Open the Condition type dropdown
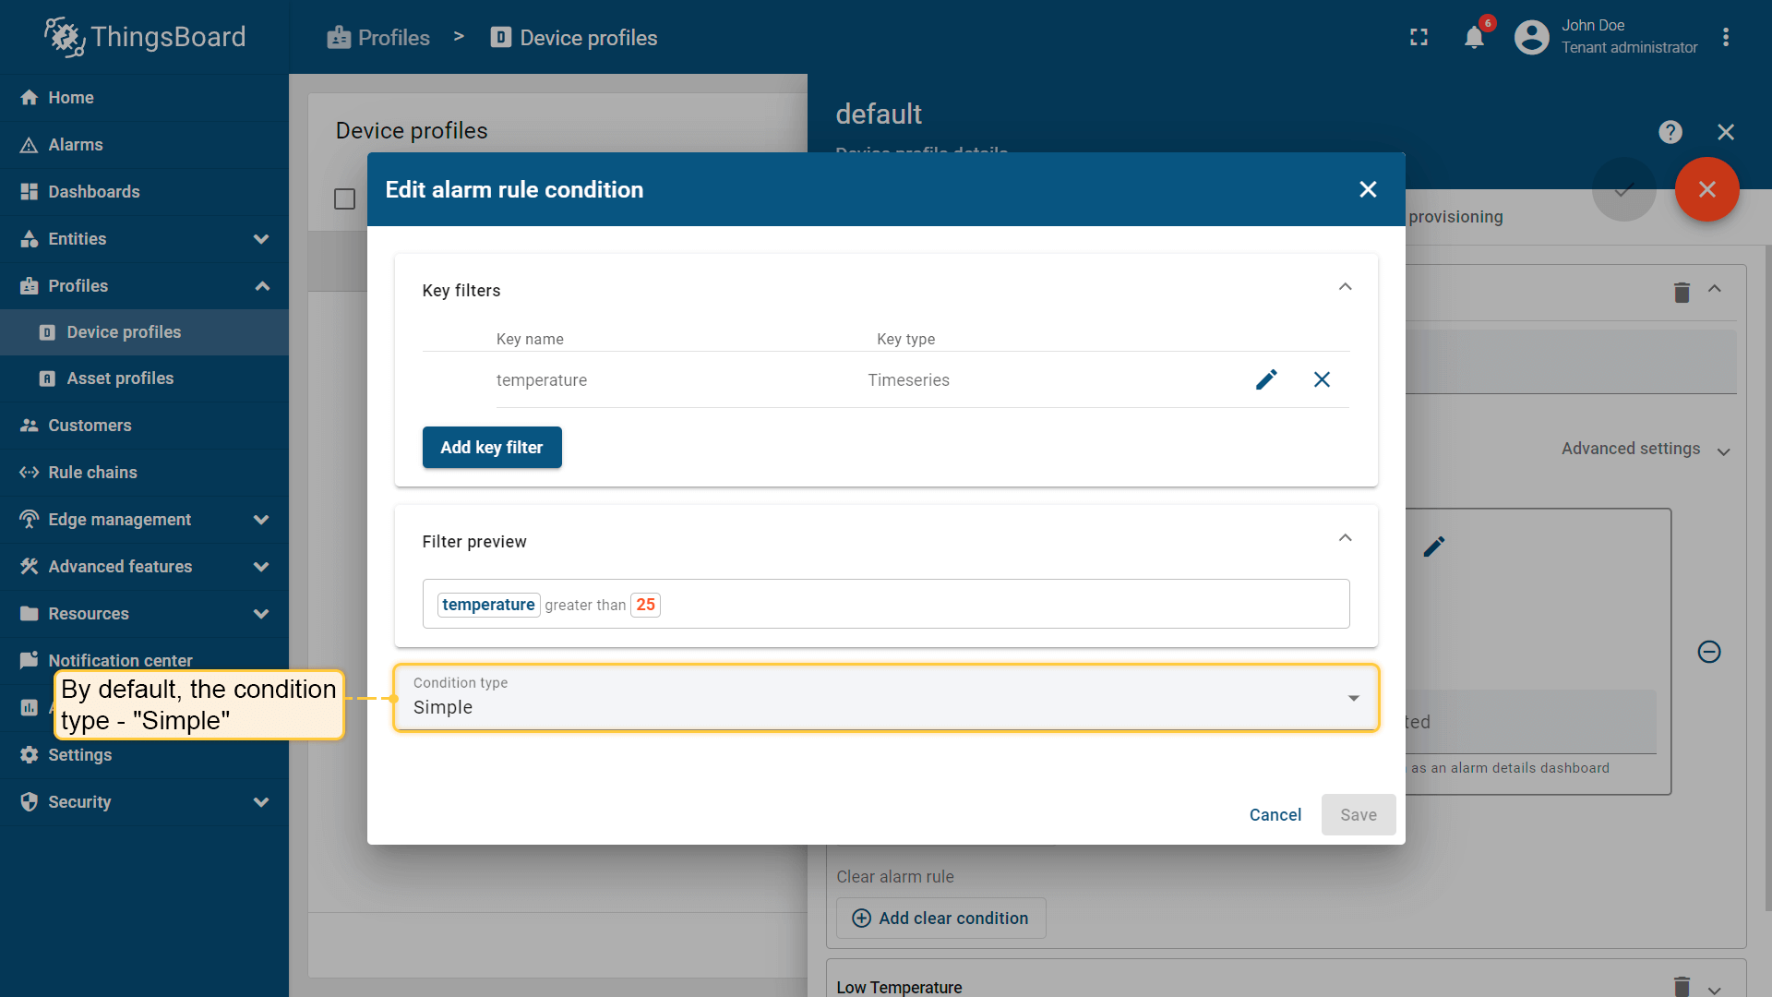The height and width of the screenshot is (997, 1772). [x=885, y=698]
